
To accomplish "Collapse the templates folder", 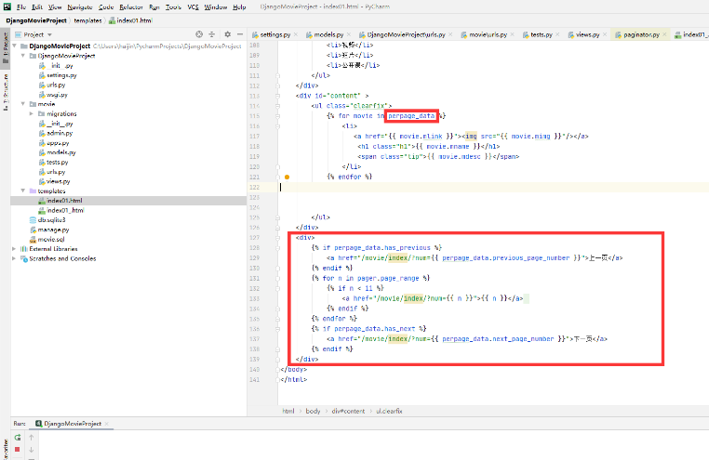I will point(23,191).
